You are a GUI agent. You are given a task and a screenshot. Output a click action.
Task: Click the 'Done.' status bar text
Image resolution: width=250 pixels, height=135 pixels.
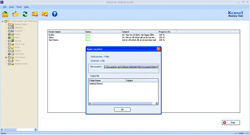click(x=4, y=134)
